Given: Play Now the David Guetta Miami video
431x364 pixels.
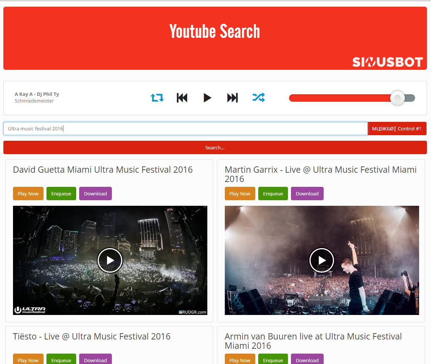Looking at the screenshot, I should click(x=28, y=194).
